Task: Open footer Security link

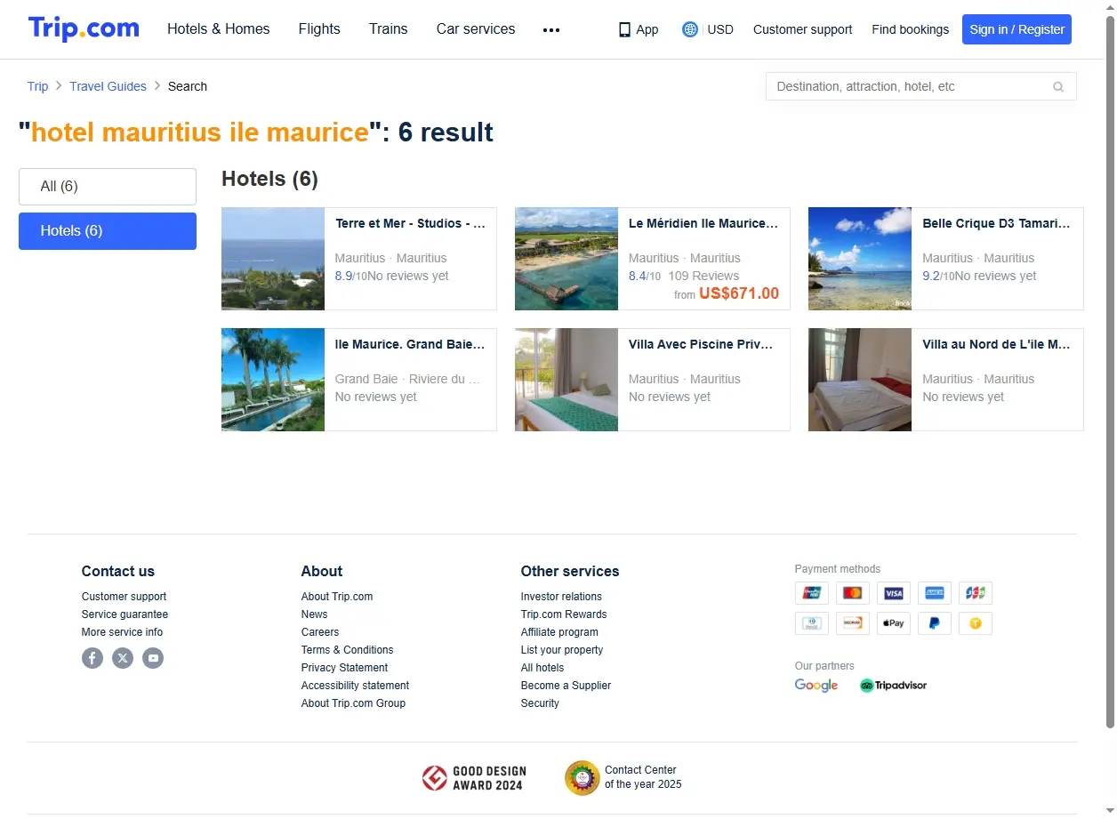Action: 540,703
